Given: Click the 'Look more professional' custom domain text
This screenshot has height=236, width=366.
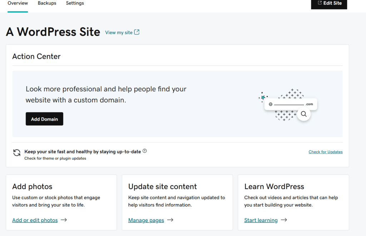Looking at the screenshot, I should click(x=106, y=95).
